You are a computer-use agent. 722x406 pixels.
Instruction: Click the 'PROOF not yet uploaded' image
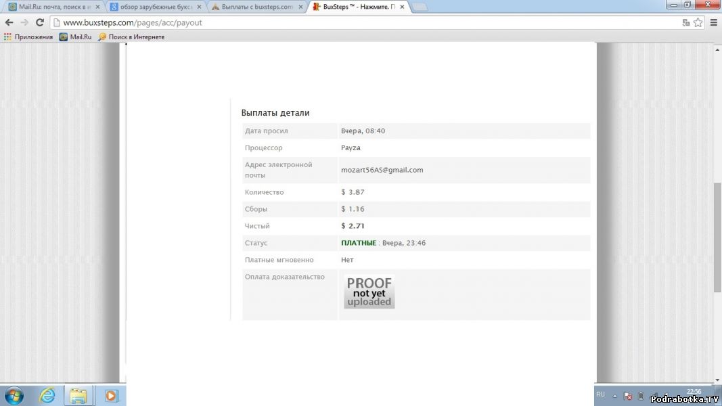(x=369, y=292)
